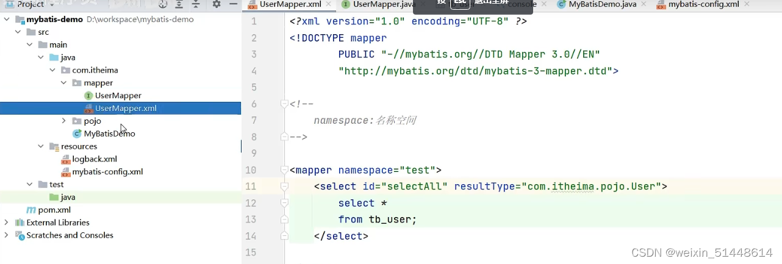Expand the pojo package
782x264 pixels.
point(63,121)
